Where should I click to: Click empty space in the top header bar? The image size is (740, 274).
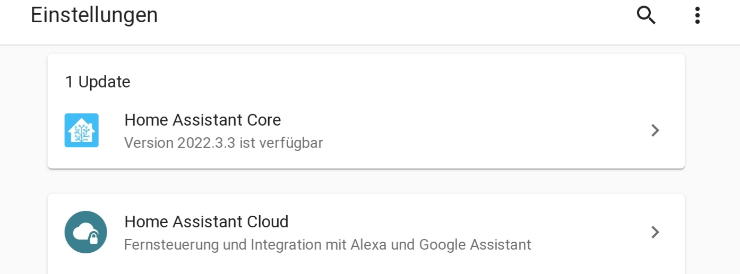pyautogui.click(x=372, y=21)
